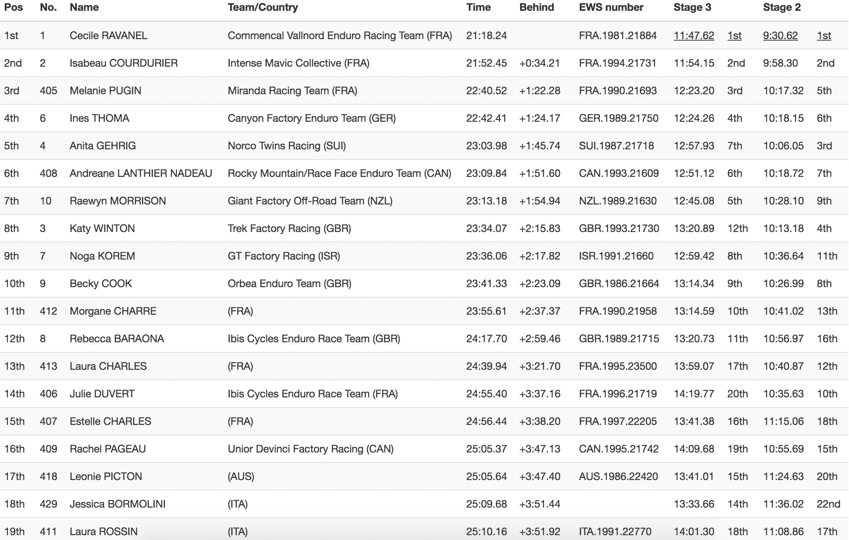The height and width of the screenshot is (540, 849).
Task: Click the Stage 2 column header
Action: point(781,7)
